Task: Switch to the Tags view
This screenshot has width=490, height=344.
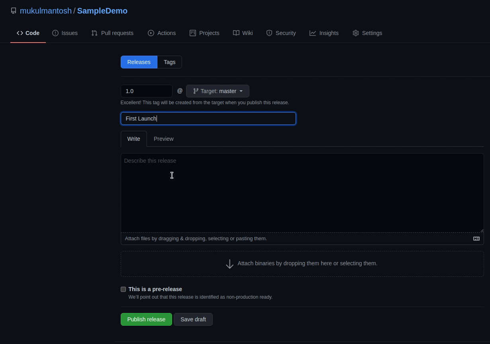Action: coord(169,62)
